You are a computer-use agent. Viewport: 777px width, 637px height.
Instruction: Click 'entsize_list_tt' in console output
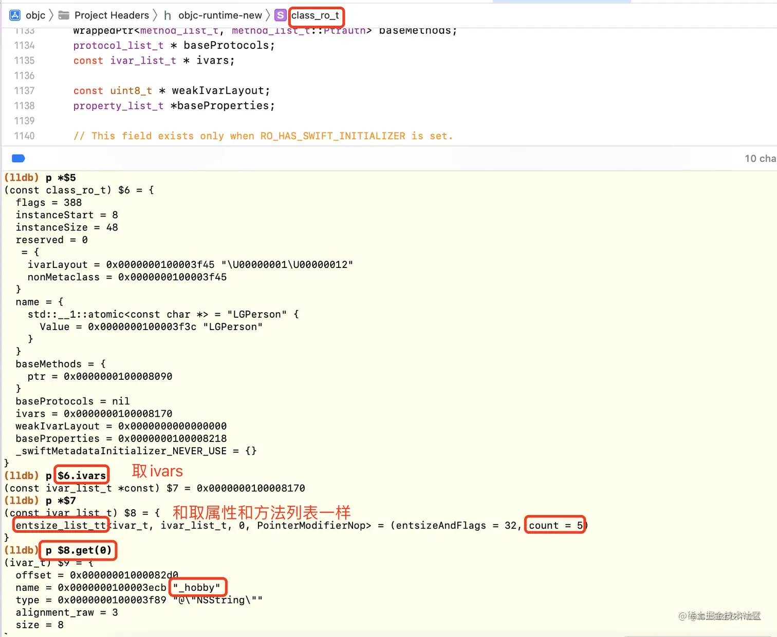(x=61, y=526)
